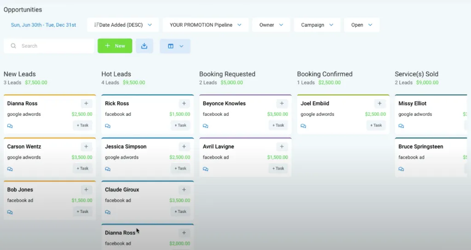Open chat icon on Joel Embiid card
471x250 pixels.
pos(304,126)
